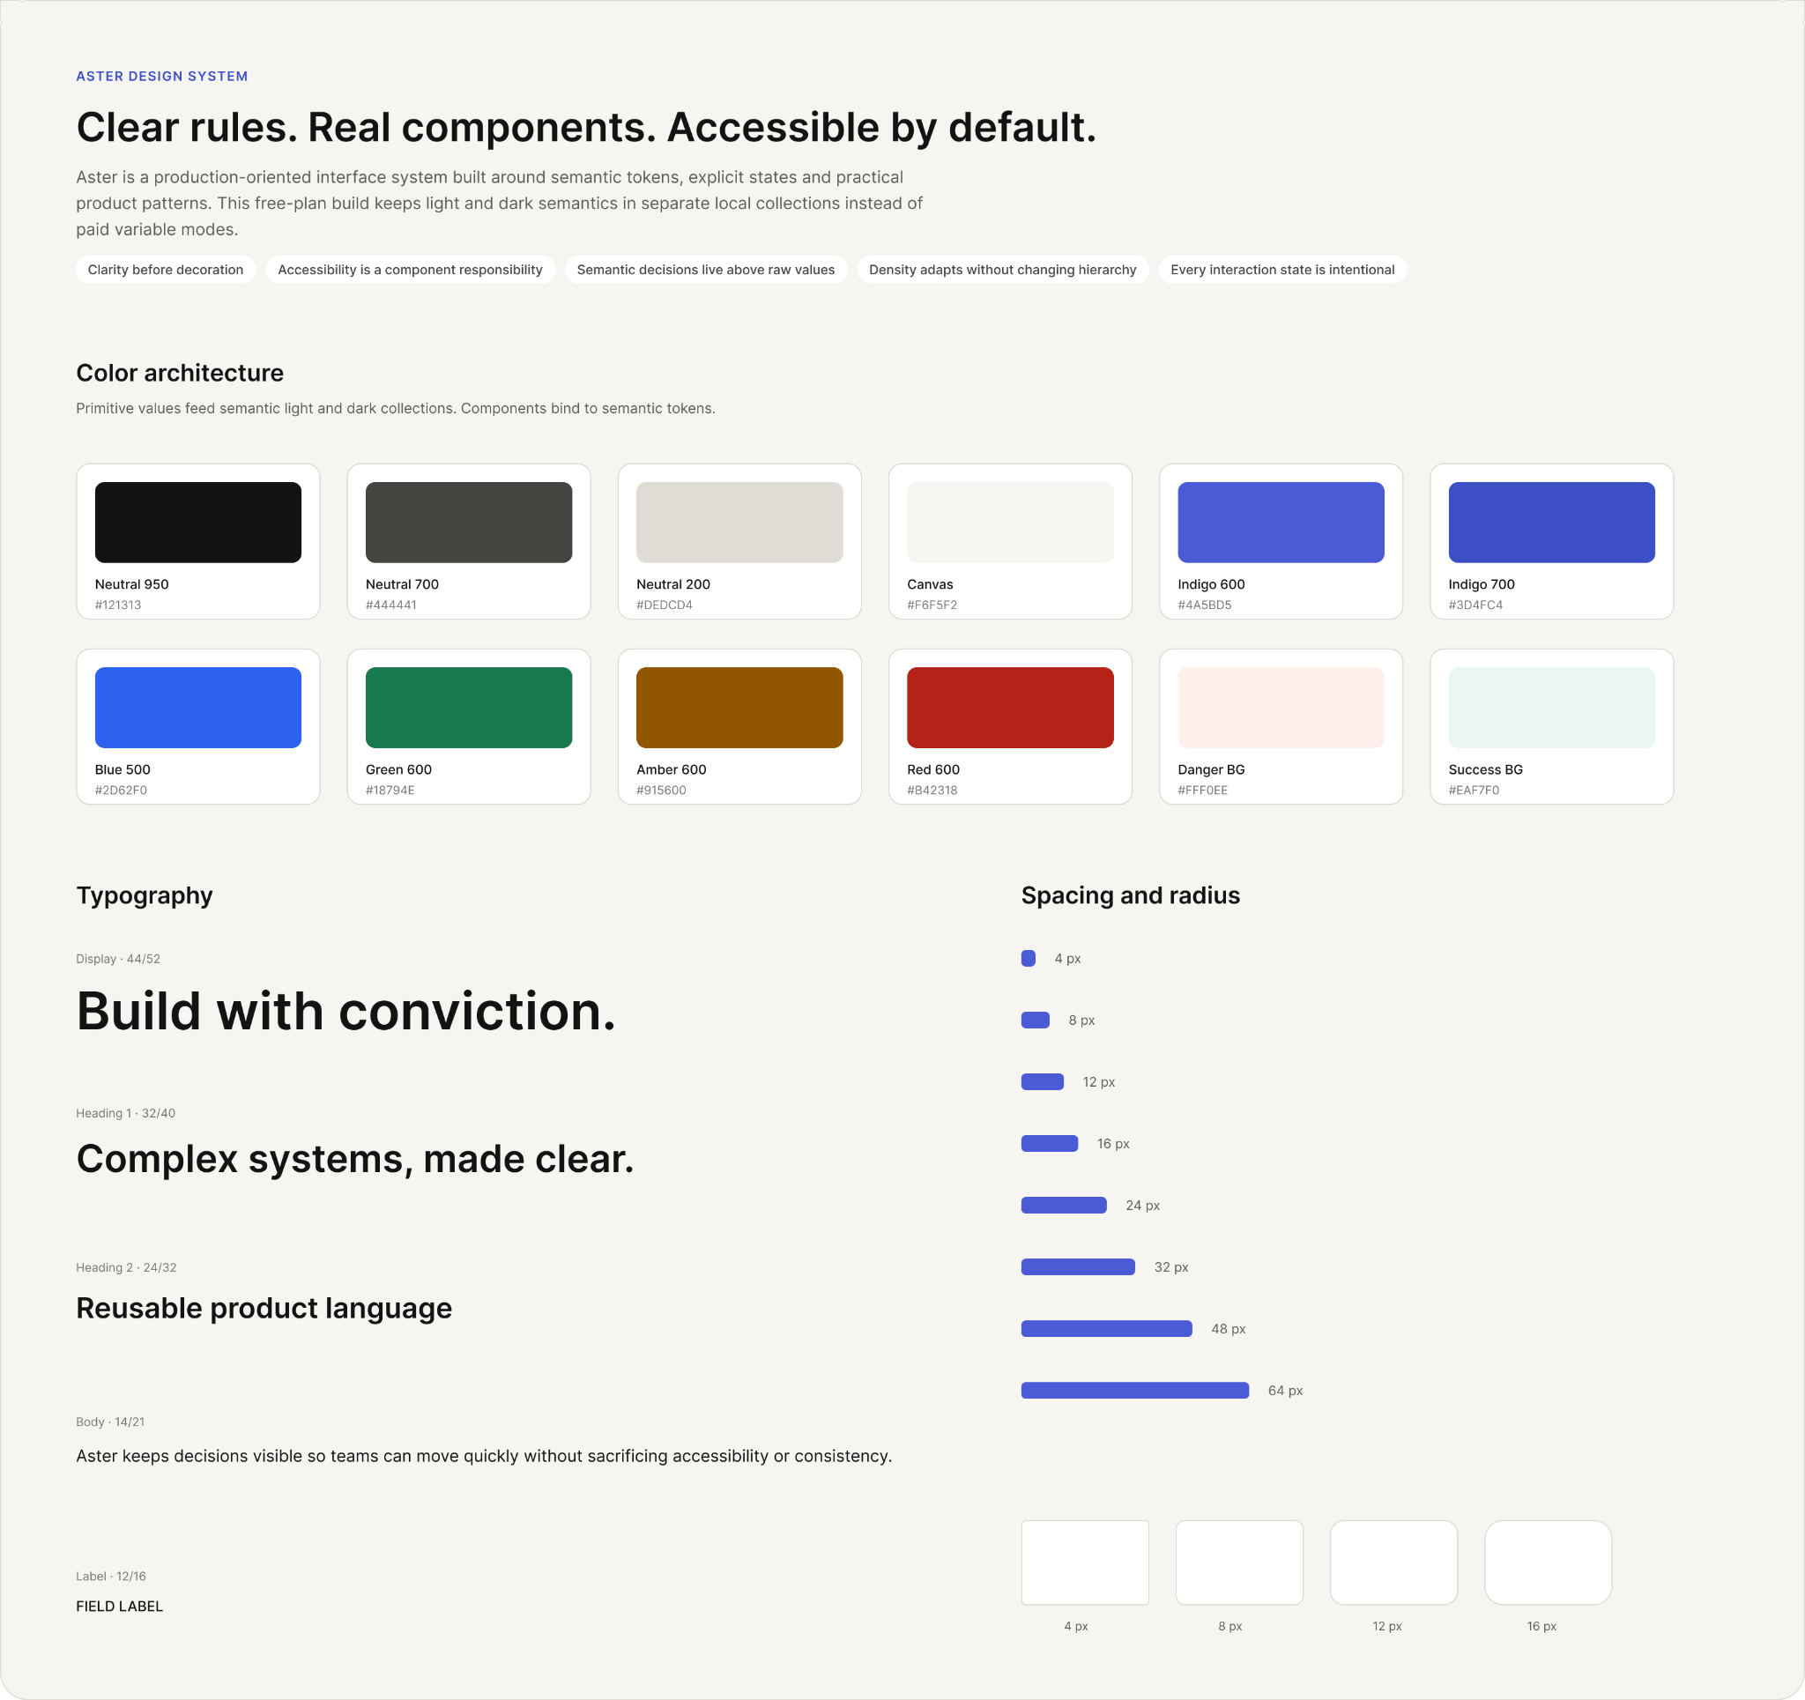Click the 'Primitive values feed semantic' description
The height and width of the screenshot is (1700, 1805).
pos(396,409)
